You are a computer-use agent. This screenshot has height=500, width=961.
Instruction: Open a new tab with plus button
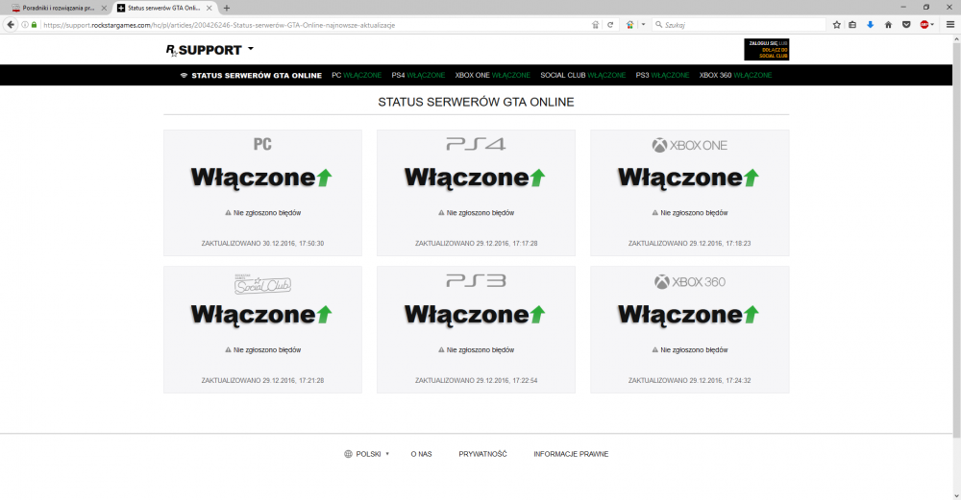click(227, 8)
